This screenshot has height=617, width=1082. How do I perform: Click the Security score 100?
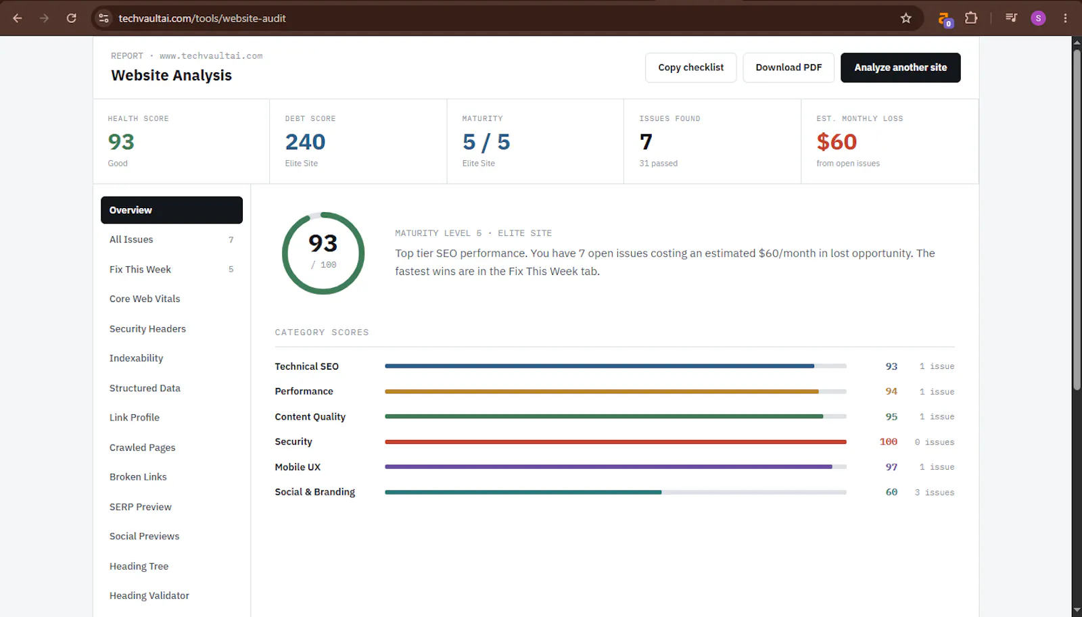(889, 442)
